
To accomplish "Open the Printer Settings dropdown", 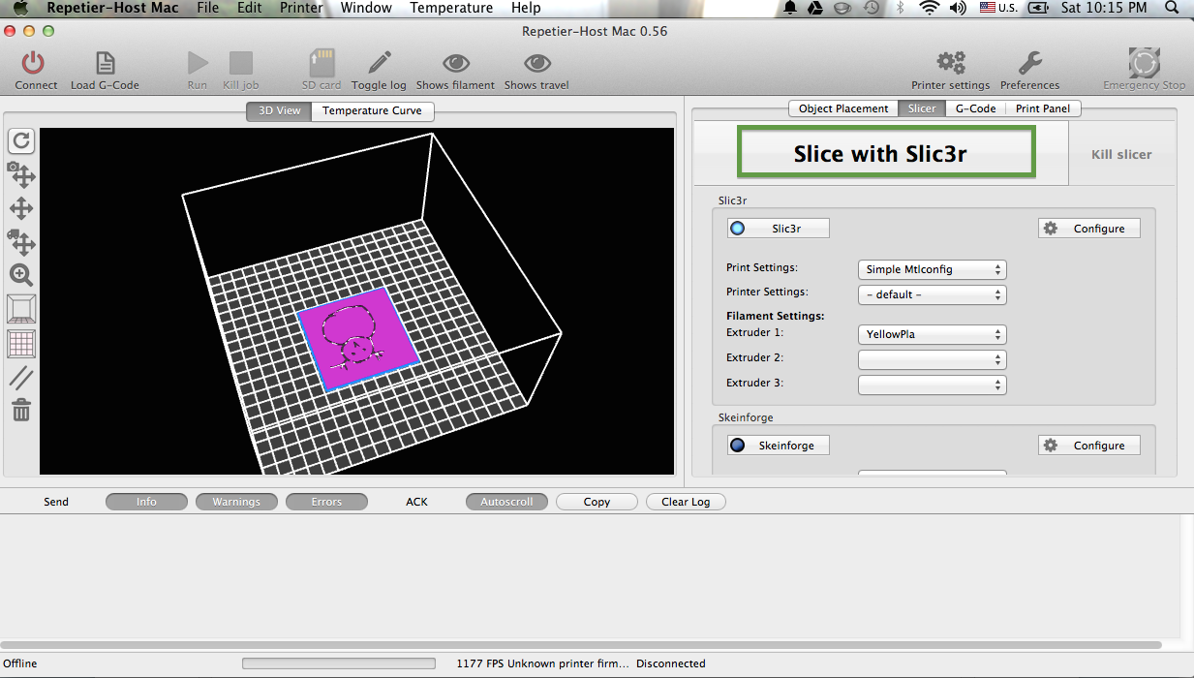I will click(933, 294).
